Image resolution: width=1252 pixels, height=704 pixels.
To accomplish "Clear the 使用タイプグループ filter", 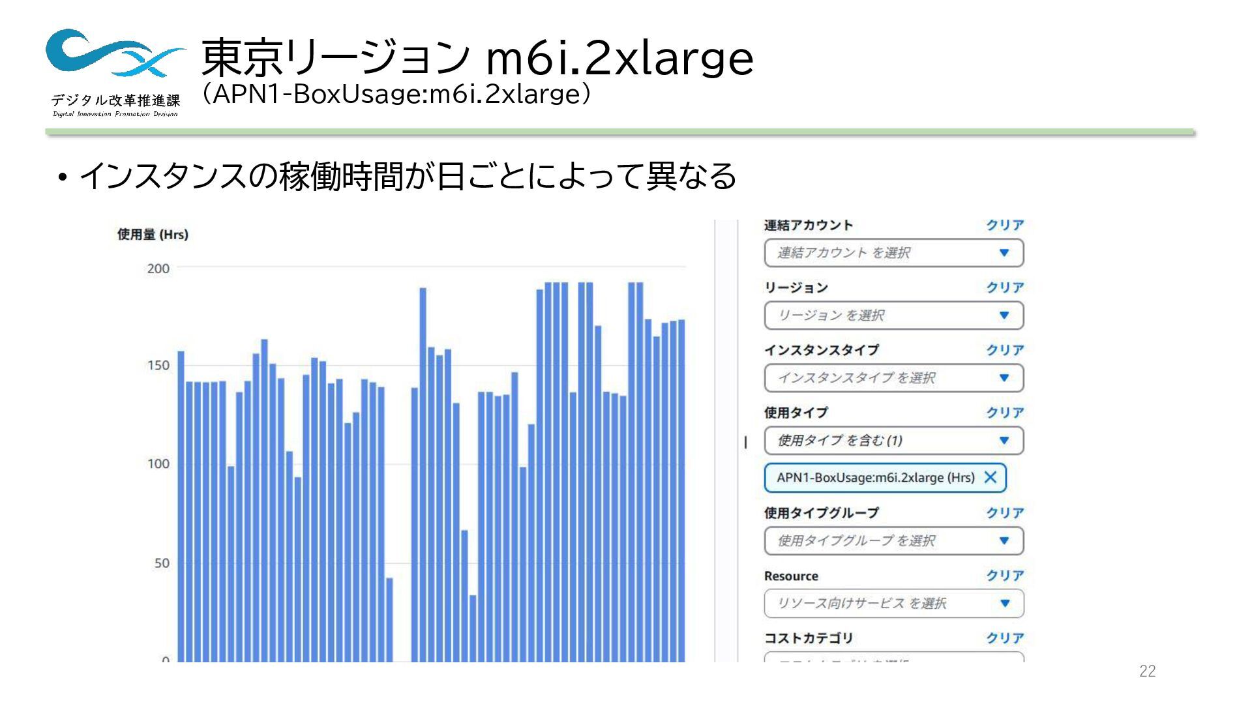I will (x=1005, y=513).
